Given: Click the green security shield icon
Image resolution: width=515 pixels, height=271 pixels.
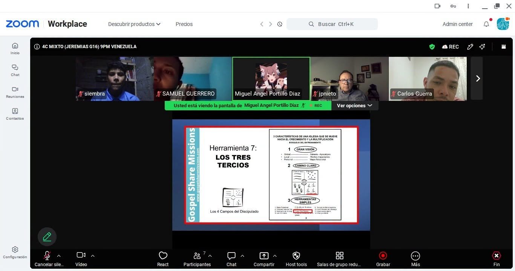Looking at the screenshot, I should [x=432, y=47].
